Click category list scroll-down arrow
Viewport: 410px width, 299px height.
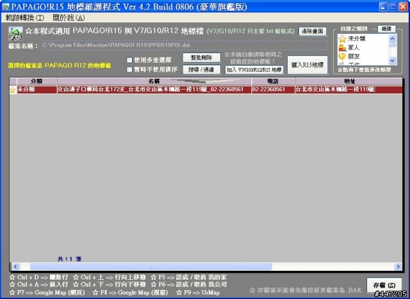(x=393, y=61)
